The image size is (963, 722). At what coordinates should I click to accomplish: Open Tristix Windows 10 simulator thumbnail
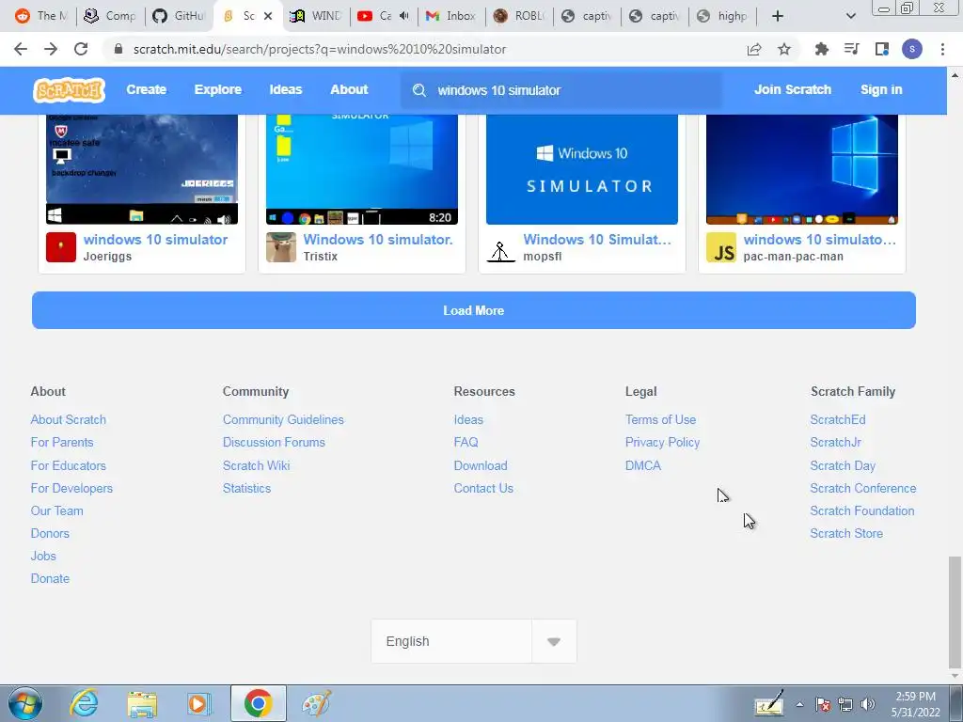[362, 169]
